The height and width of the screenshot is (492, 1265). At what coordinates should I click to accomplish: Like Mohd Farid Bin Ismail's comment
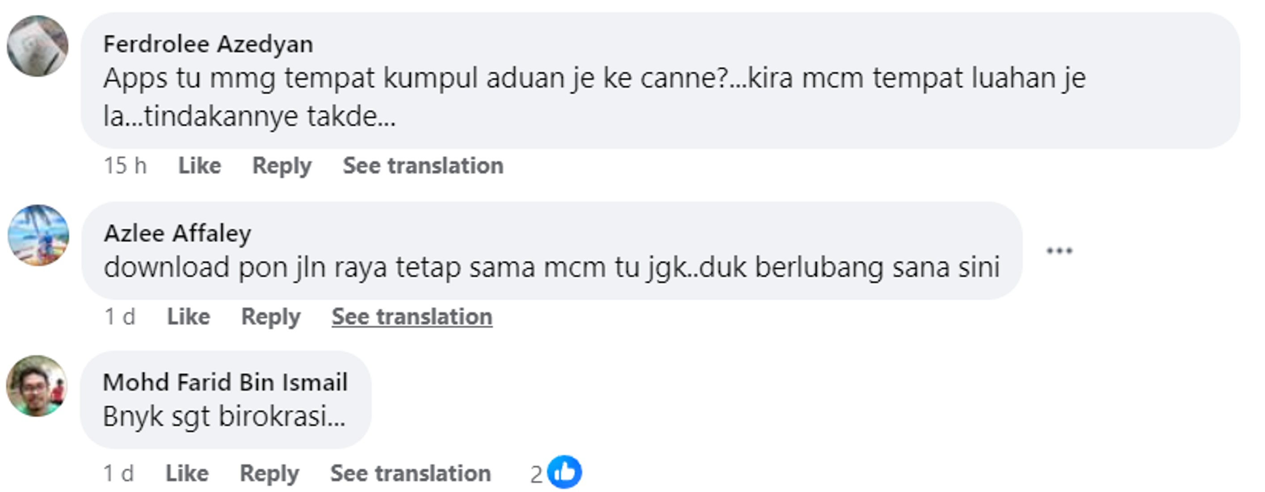pos(187,473)
